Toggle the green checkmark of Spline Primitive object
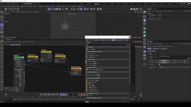Image resolution: width=191 pixels, height=107 pixels. (x=161, y=19)
